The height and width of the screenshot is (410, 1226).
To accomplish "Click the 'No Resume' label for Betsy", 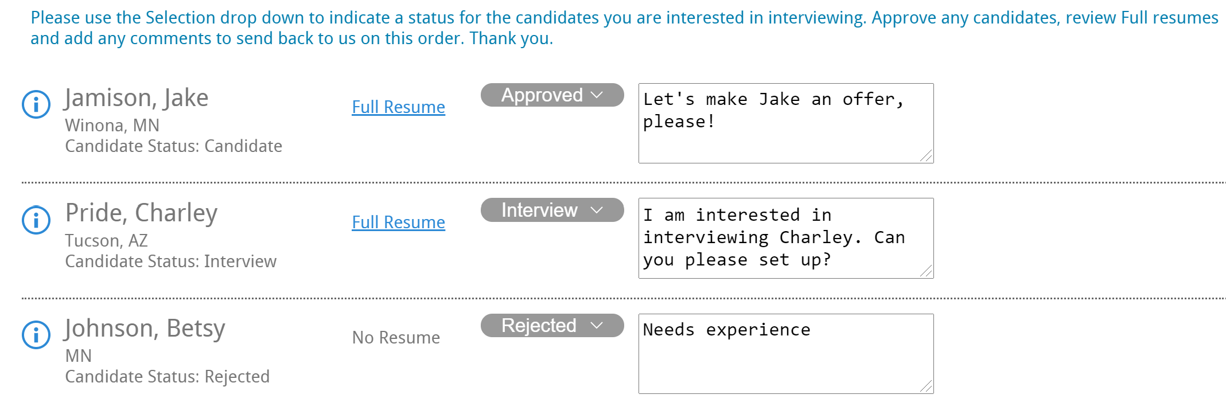I will [396, 338].
